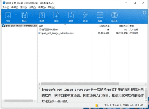The image size is (149, 109).
Task: Click the exe icon beside ipub_pdf_image_extractor.exe
Action: (x=40, y=33)
